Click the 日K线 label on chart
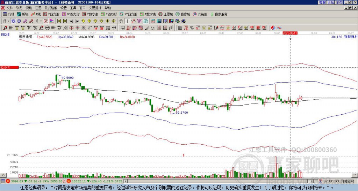358x191 pixels. coord(5,35)
